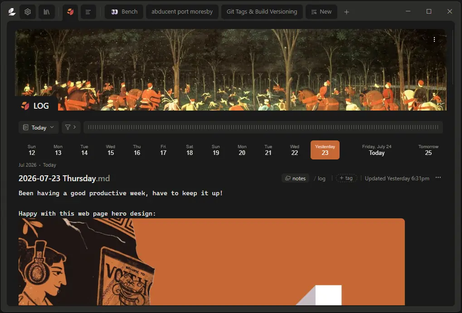462x313 pixels.
Task: Go to Sun 12
Action: click(32, 150)
